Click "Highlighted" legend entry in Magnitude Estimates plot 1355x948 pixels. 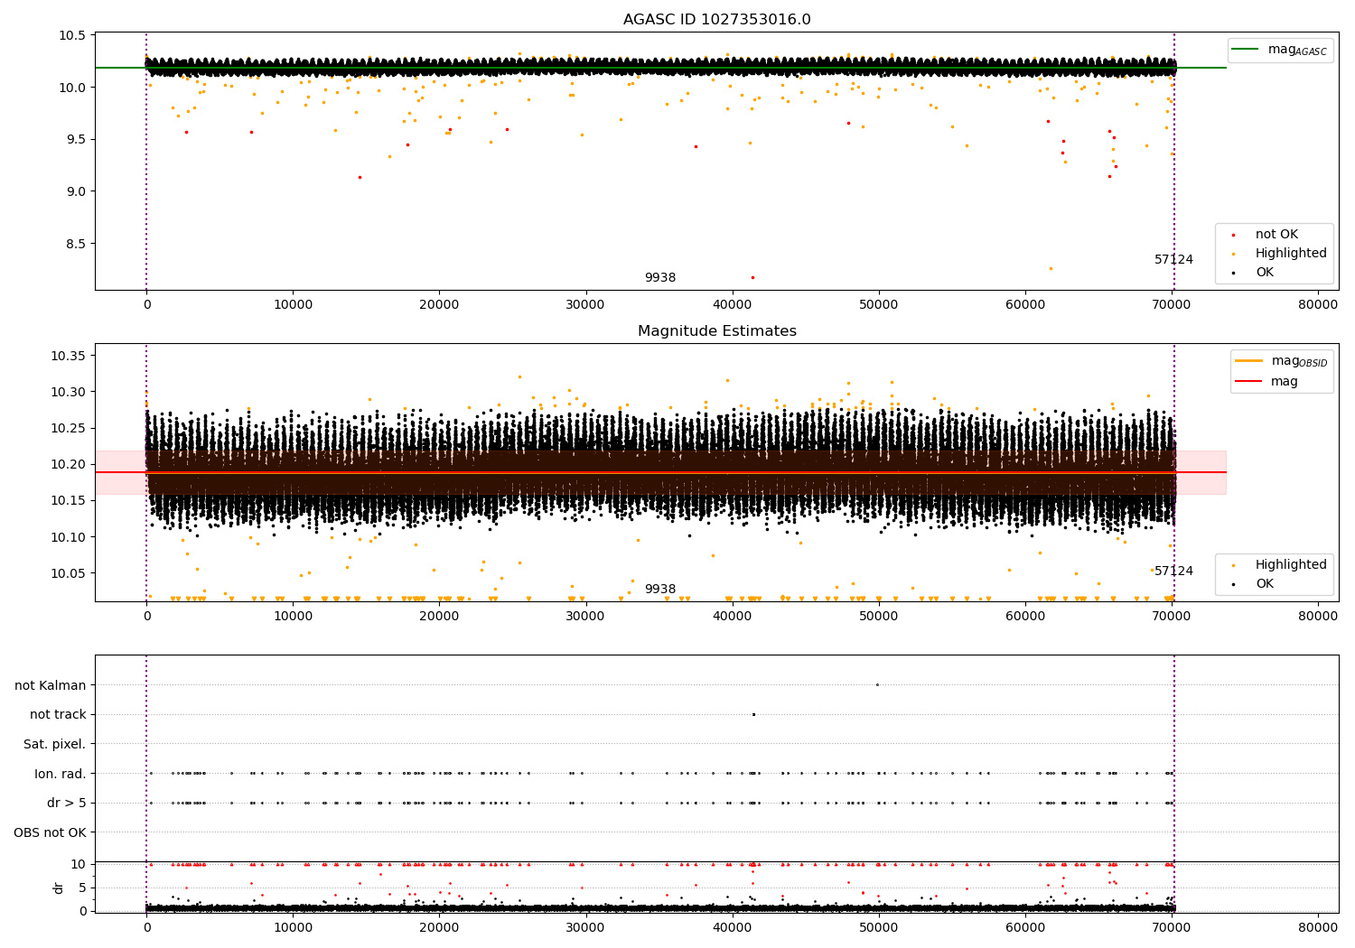[x=1291, y=565]
